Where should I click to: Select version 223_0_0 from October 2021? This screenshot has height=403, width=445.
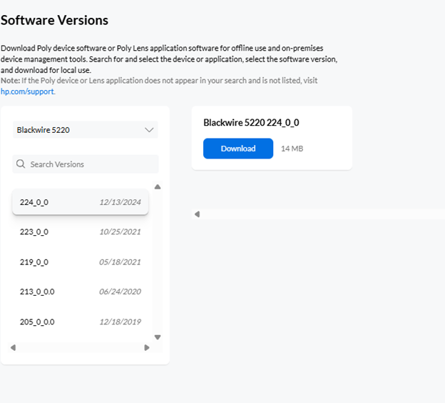click(x=80, y=232)
